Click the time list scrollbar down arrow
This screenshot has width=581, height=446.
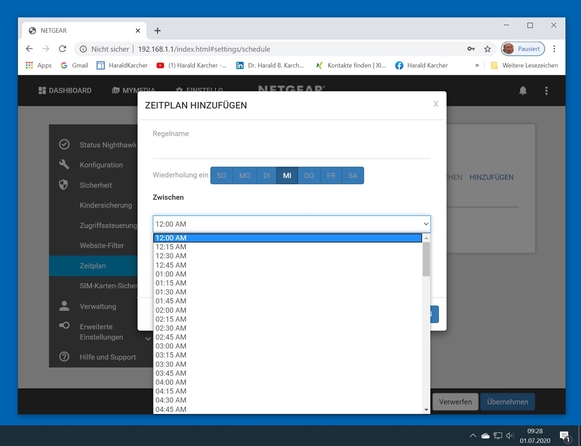(426, 410)
